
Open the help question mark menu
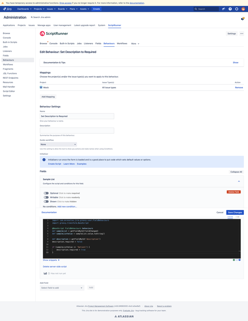tap(230, 9)
